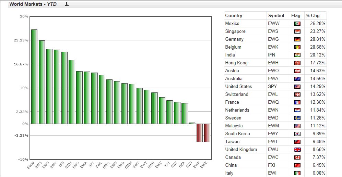Click the Taiwan country name
Screen dimensions: 342x177
click(x=232, y=141)
